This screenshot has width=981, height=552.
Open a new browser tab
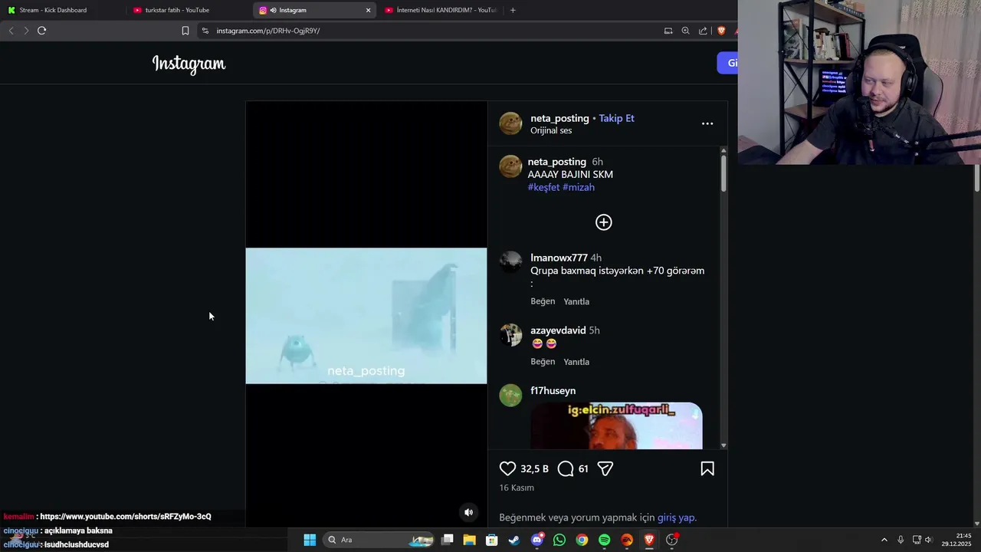[513, 10]
